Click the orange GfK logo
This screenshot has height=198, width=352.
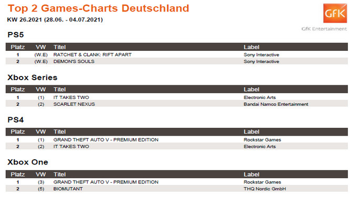(x=335, y=13)
